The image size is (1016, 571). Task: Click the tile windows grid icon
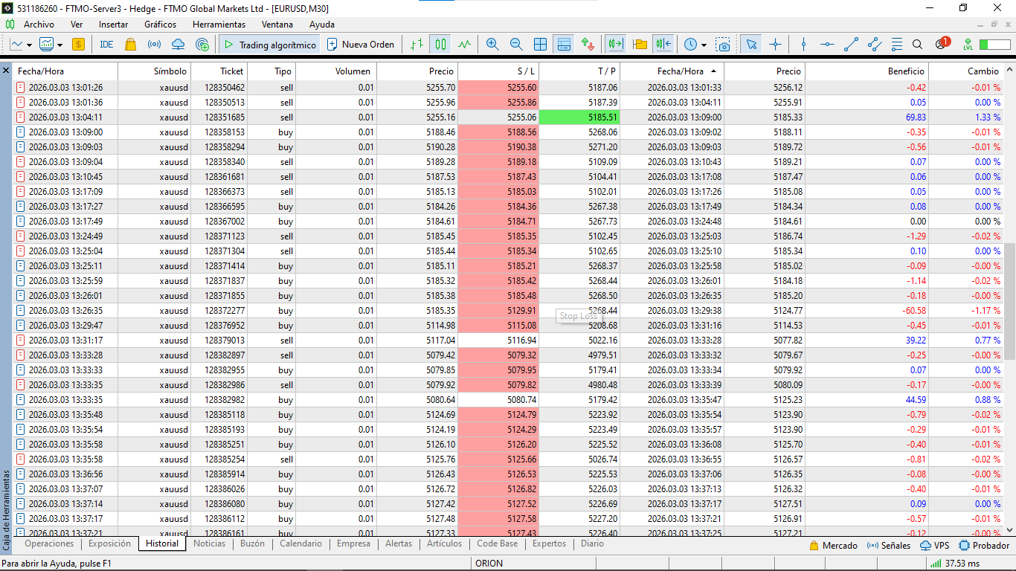540,45
